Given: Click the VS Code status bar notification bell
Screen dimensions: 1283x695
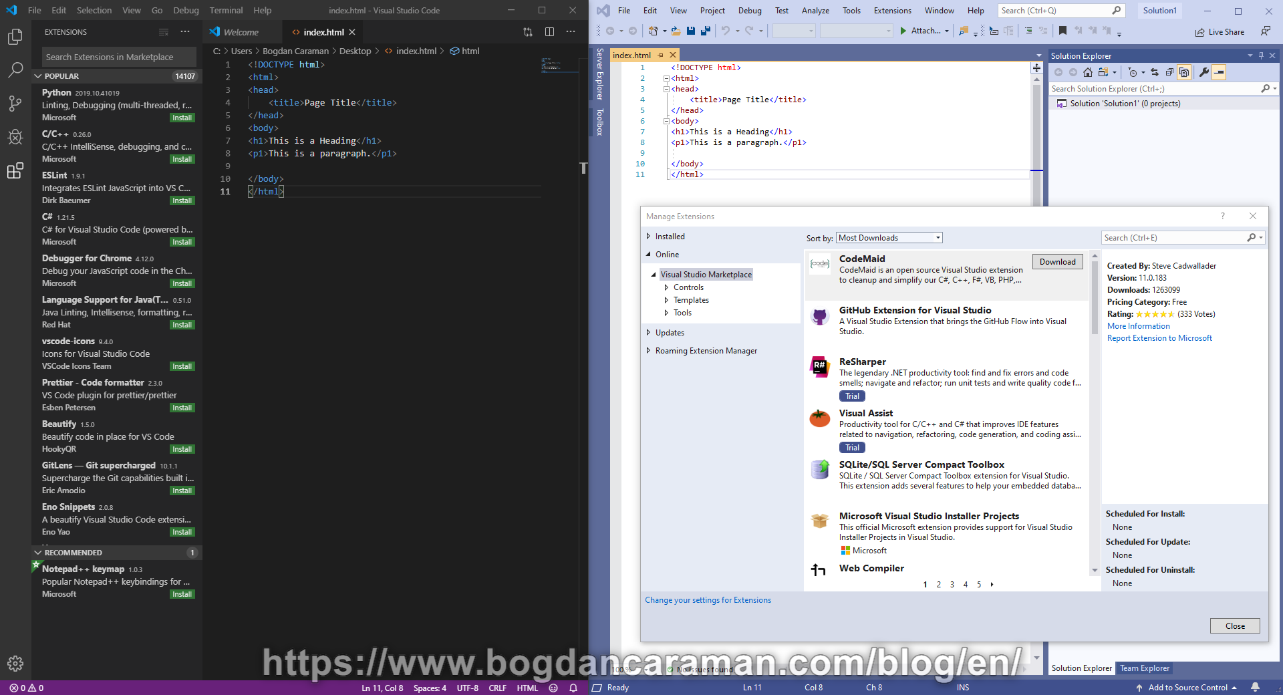Looking at the screenshot, I should 573,688.
